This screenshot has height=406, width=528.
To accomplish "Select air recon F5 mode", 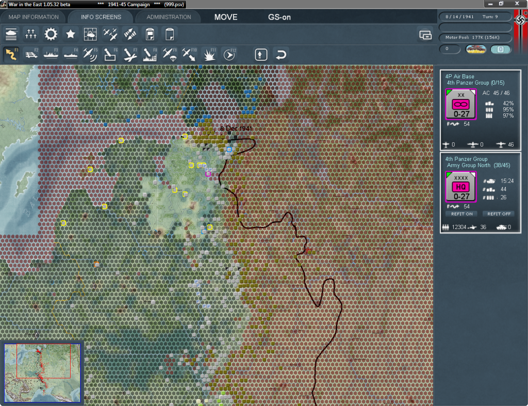I will coord(90,54).
